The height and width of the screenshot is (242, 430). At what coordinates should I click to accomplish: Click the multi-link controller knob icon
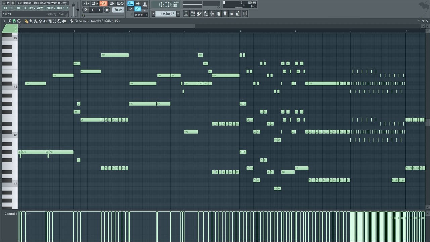pyautogui.click(x=145, y=4)
